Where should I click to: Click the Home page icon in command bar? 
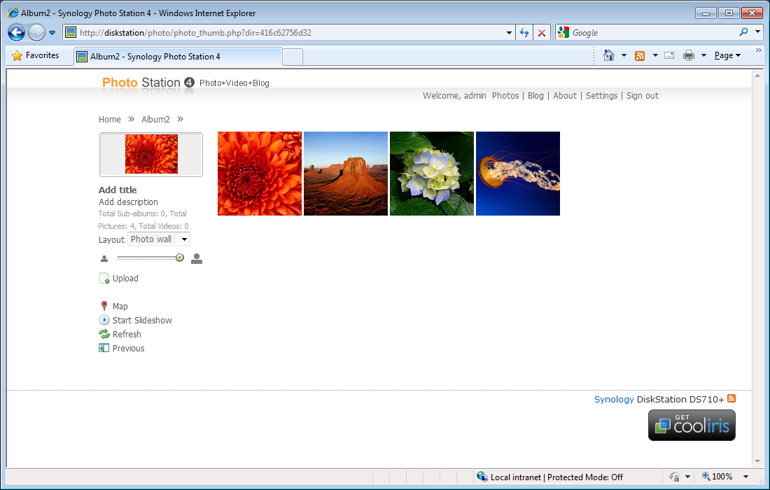pyautogui.click(x=609, y=55)
